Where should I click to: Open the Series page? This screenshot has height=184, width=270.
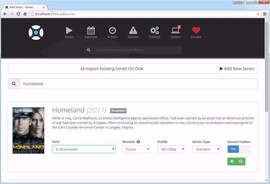tap(69, 32)
